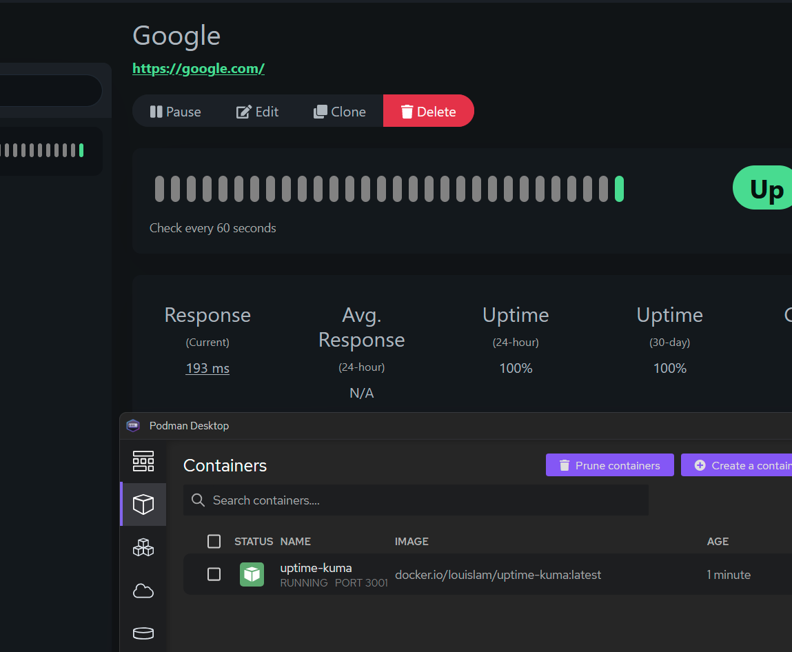792x652 pixels.
Task: Click the Prune containers button
Action: pyautogui.click(x=609, y=465)
